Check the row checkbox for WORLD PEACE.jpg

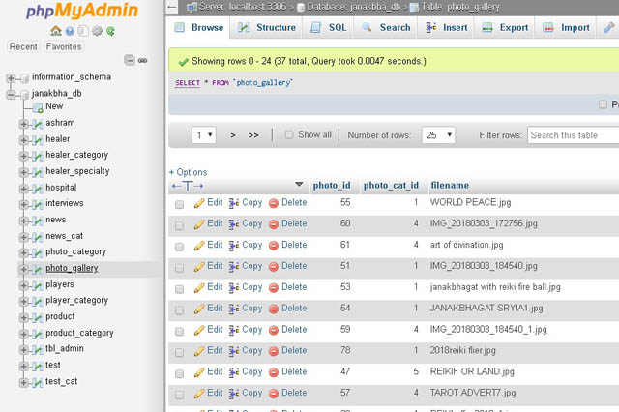[x=179, y=204]
